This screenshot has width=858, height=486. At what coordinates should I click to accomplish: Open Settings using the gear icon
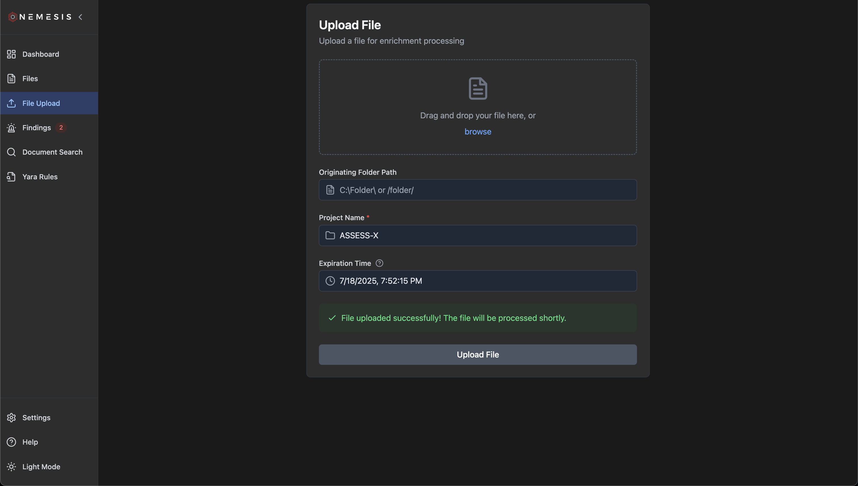(x=11, y=418)
